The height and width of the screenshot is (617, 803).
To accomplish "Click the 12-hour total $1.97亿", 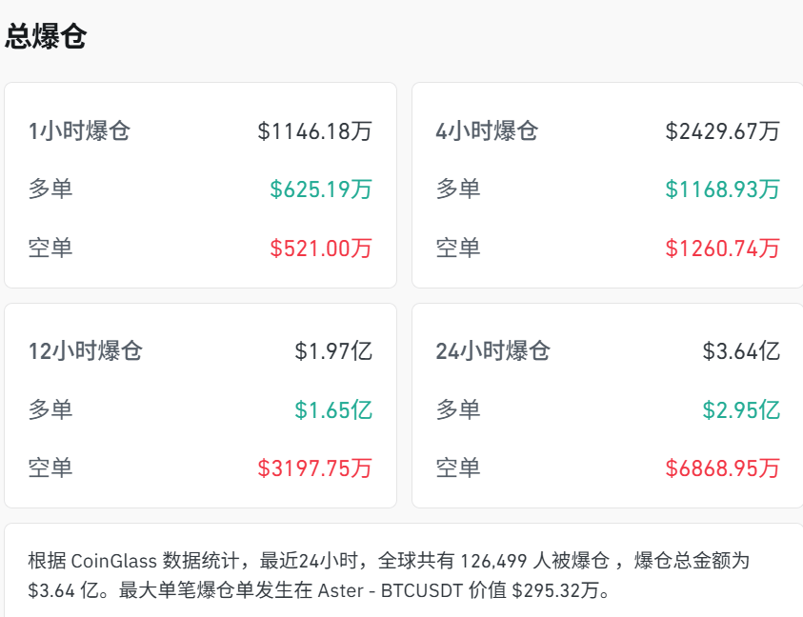I will 333,351.
